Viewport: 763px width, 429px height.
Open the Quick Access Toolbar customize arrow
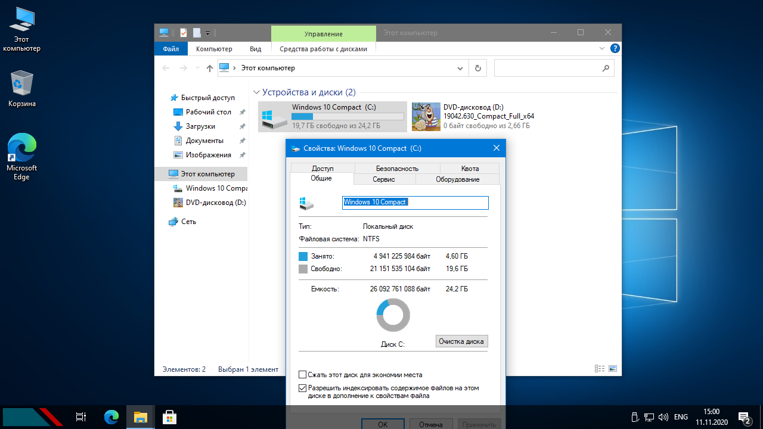(208, 33)
